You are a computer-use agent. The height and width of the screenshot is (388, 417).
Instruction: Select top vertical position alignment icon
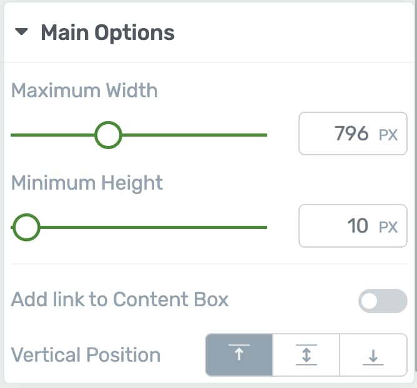coord(239,355)
